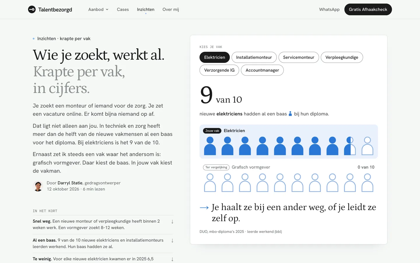Screen dimensions: 420x263
Task: Click the last outlined person under Grafisch vormgever
Action: (367, 183)
